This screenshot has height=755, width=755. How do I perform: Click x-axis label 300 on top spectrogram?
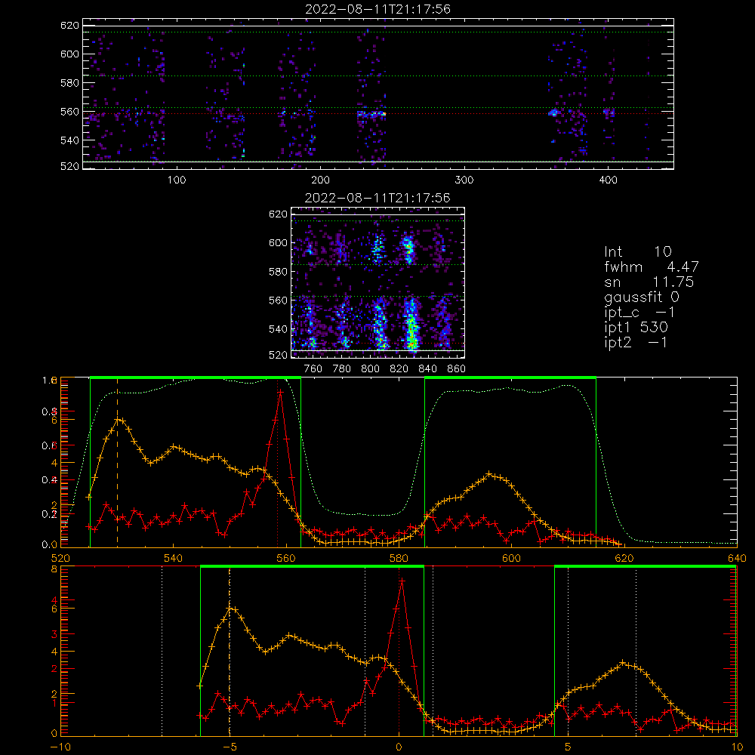point(464,180)
